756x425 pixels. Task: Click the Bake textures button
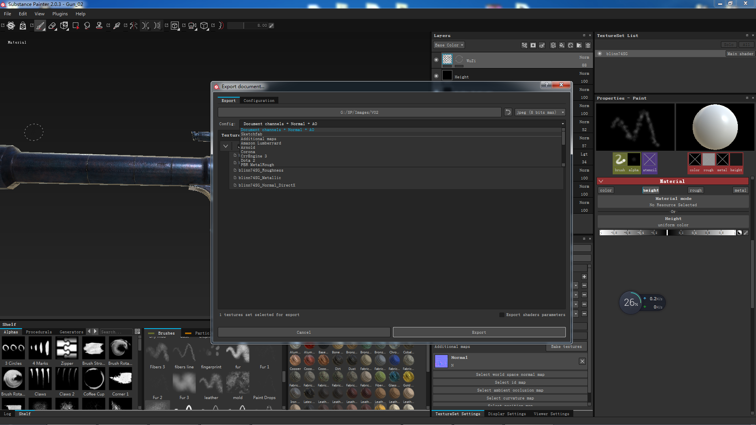click(x=566, y=347)
